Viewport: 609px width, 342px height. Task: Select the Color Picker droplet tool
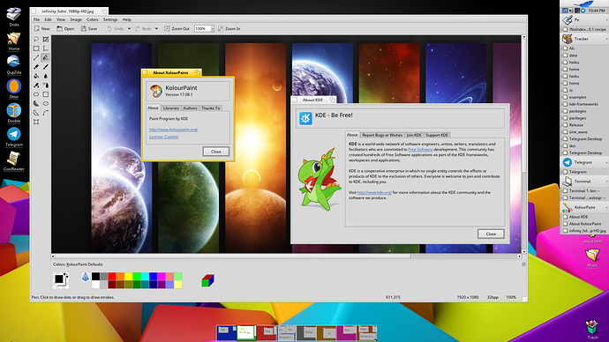pyautogui.click(x=45, y=76)
